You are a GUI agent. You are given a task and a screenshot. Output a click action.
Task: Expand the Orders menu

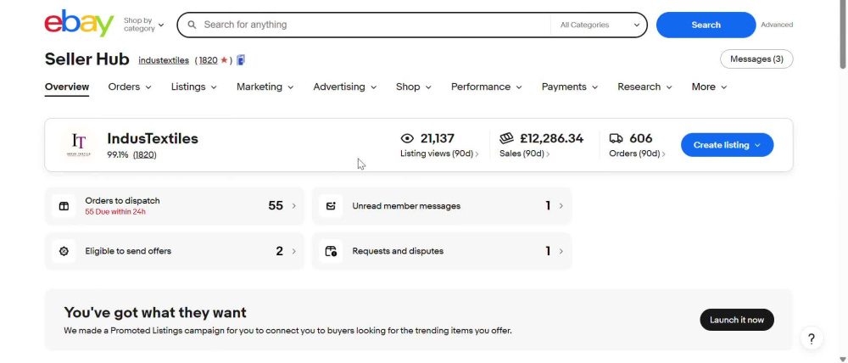pyautogui.click(x=130, y=87)
